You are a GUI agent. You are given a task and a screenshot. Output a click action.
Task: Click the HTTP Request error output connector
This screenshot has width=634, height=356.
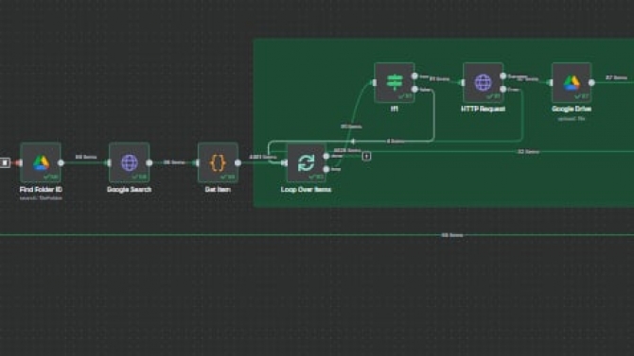503,89
